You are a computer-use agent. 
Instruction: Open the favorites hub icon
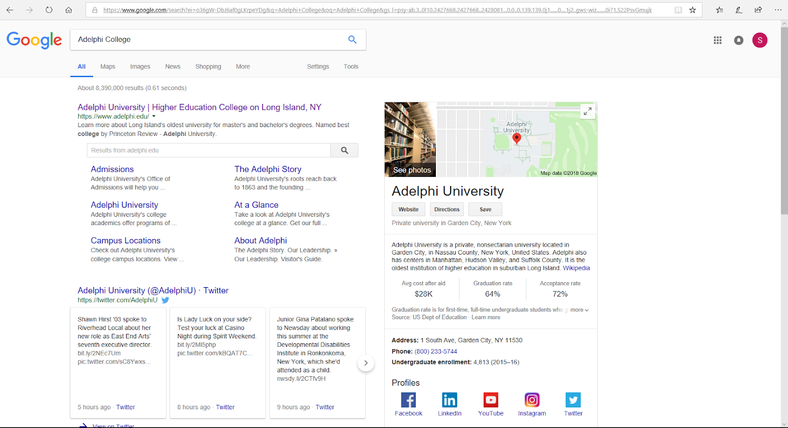click(720, 10)
